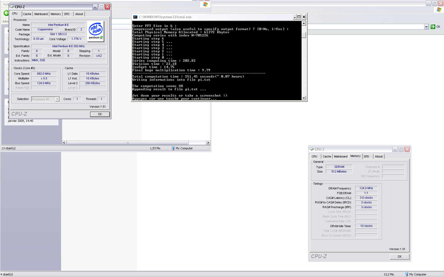Click the FSB:DRAM 1:1 value
Image resolution: width=444 pixels, height=277 pixels.
[x=366, y=193]
